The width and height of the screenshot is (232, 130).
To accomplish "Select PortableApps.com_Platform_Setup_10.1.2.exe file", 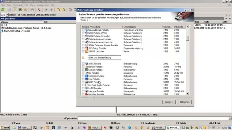I will point(28,28).
